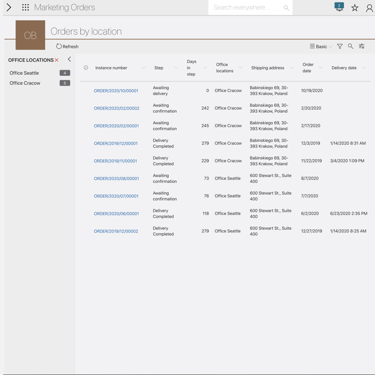This screenshot has height=375, width=375.
Task: Expand the Instance number column menu
Action: [x=143, y=68]
